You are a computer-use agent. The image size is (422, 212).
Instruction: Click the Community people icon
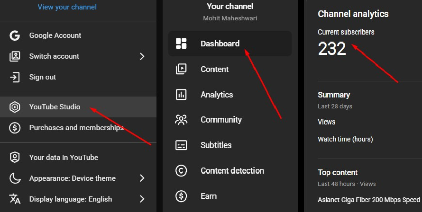181,120
